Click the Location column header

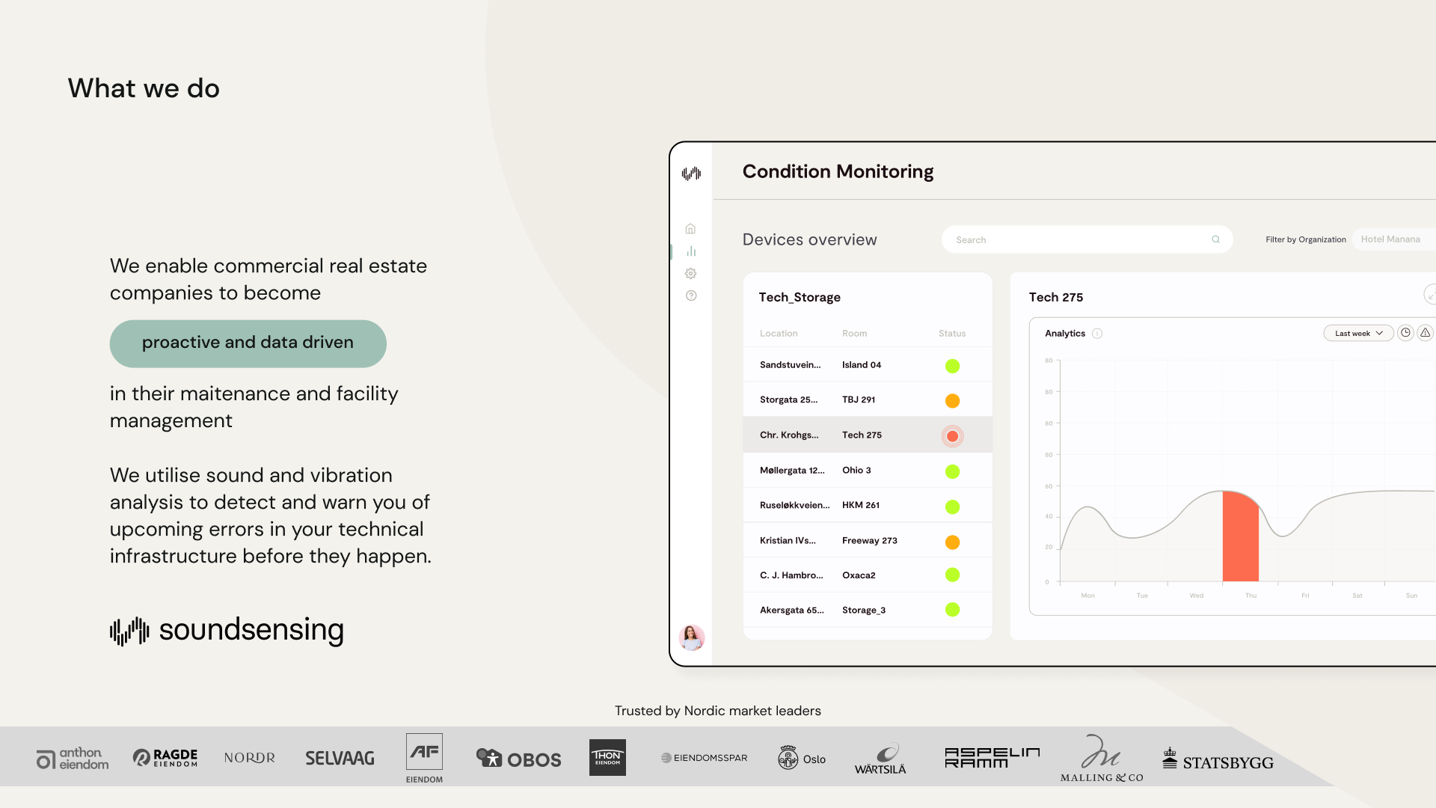click(778, 334)
